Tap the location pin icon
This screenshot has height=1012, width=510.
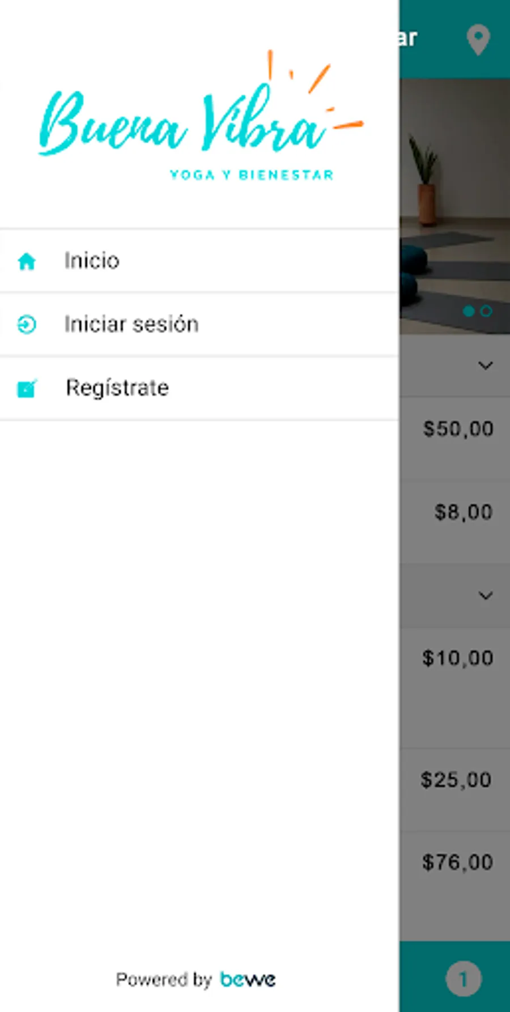pyautogui.click(x=478, y=40)
